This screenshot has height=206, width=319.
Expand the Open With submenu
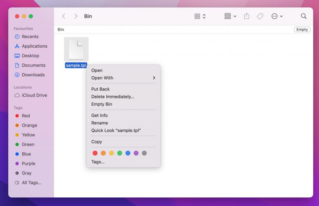(123, 78)
